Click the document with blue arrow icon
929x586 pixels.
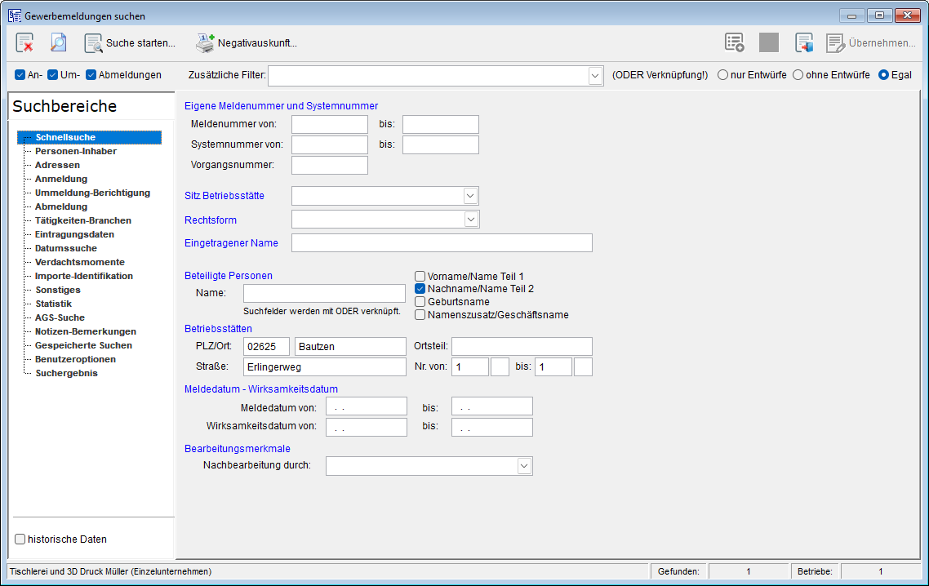point(803,42)
